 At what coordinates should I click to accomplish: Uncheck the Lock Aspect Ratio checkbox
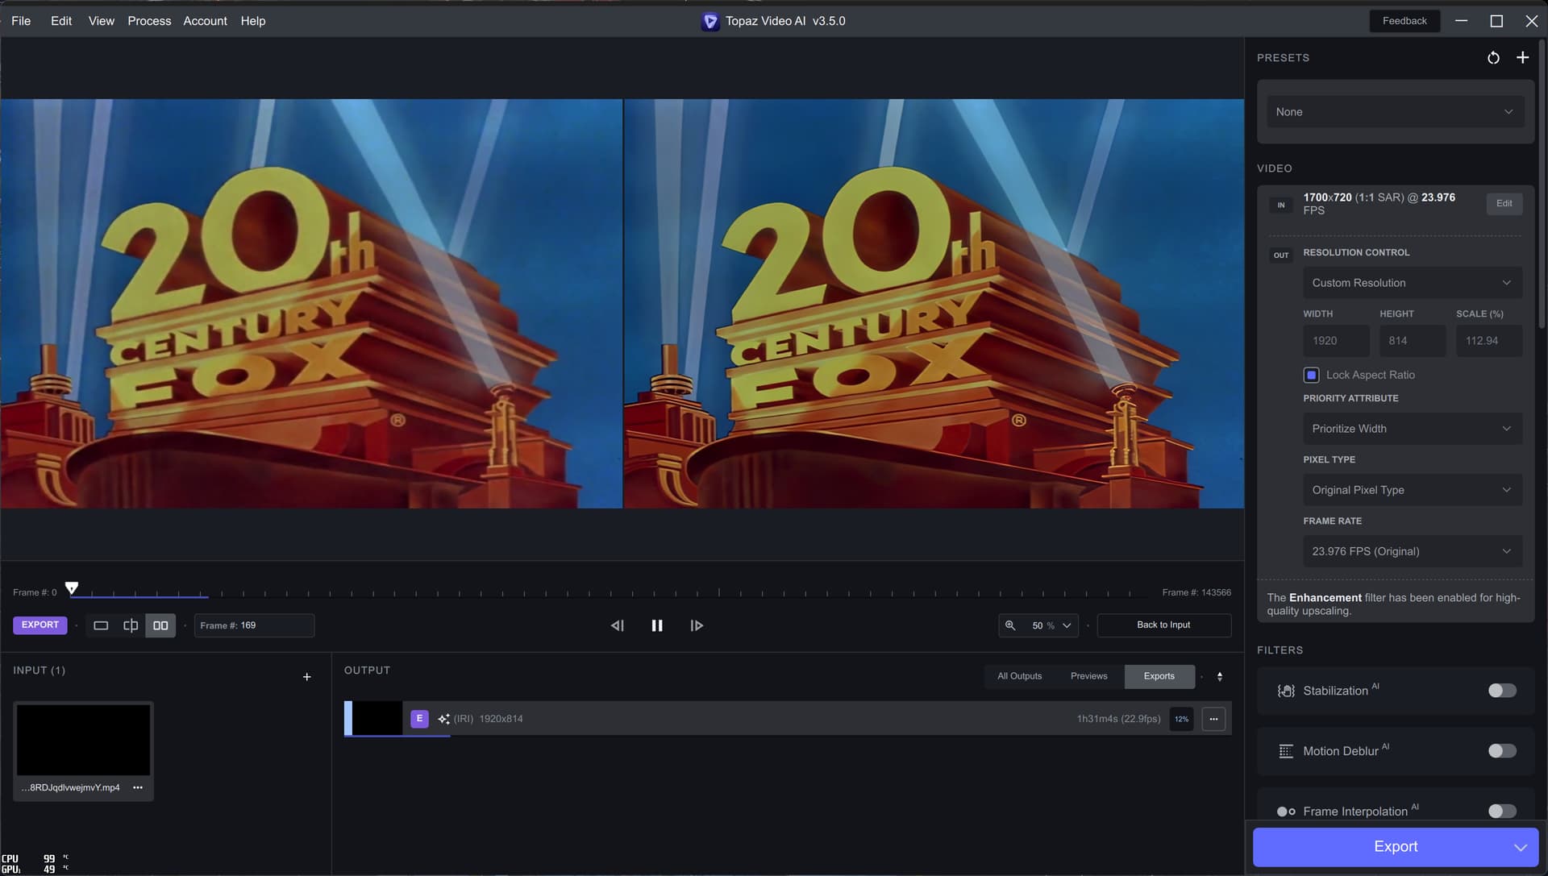point(1312,375)
